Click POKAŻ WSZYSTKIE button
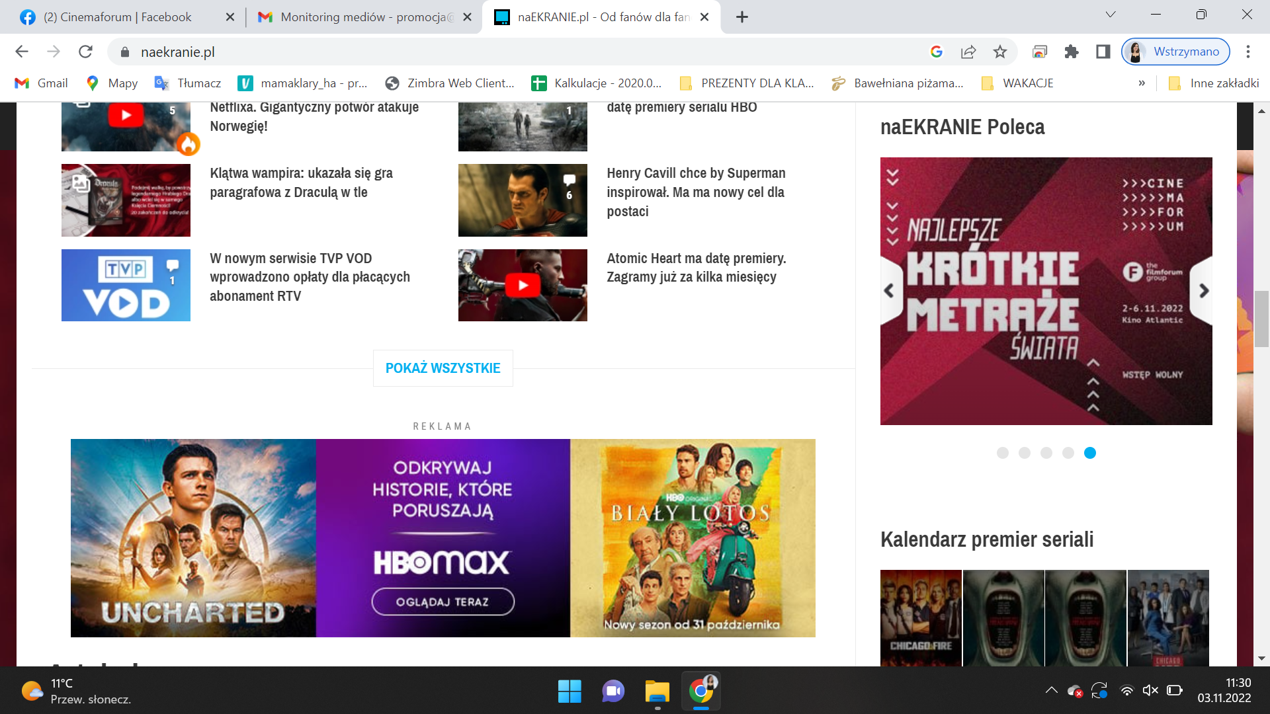The image size is (1270, 714). tap(443, 368)
